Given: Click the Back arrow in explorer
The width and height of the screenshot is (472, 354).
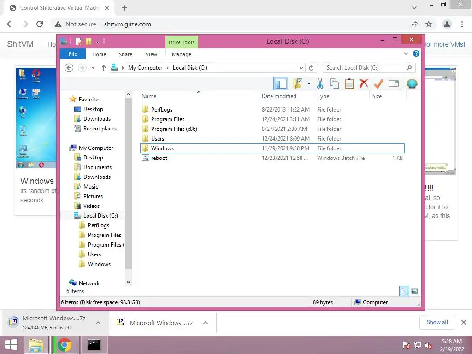Looking at the screenshot, I should (69, 68).
